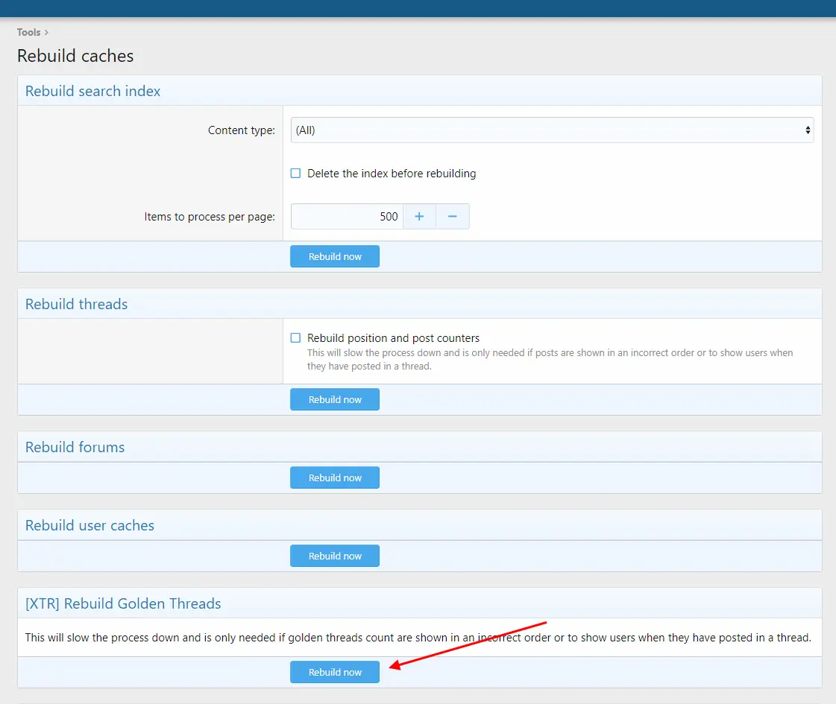Click the Rebuild forums heading

coord(75,447)
